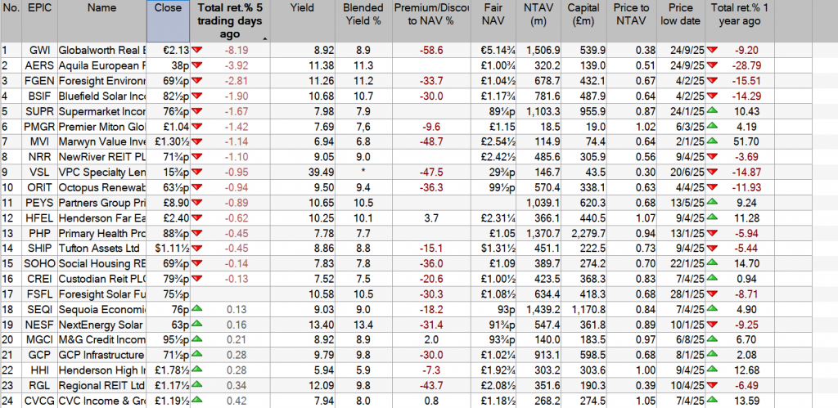This screenshot has width=838, height=408.
Task: Select the GWI EPIC cell
Action: coord(39,51)
